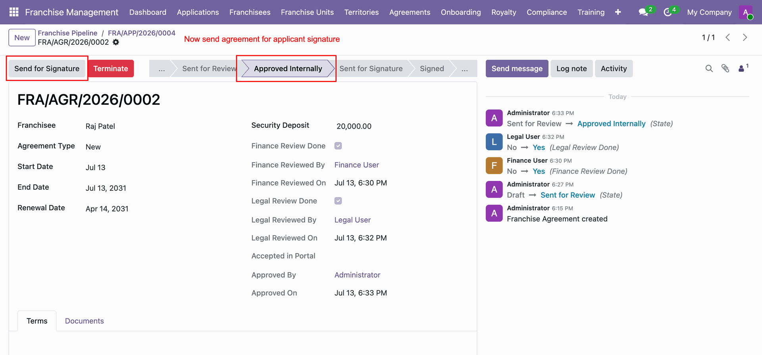Click the Send for Signature button
The image size is (762, 355).
tap(47, 69)
